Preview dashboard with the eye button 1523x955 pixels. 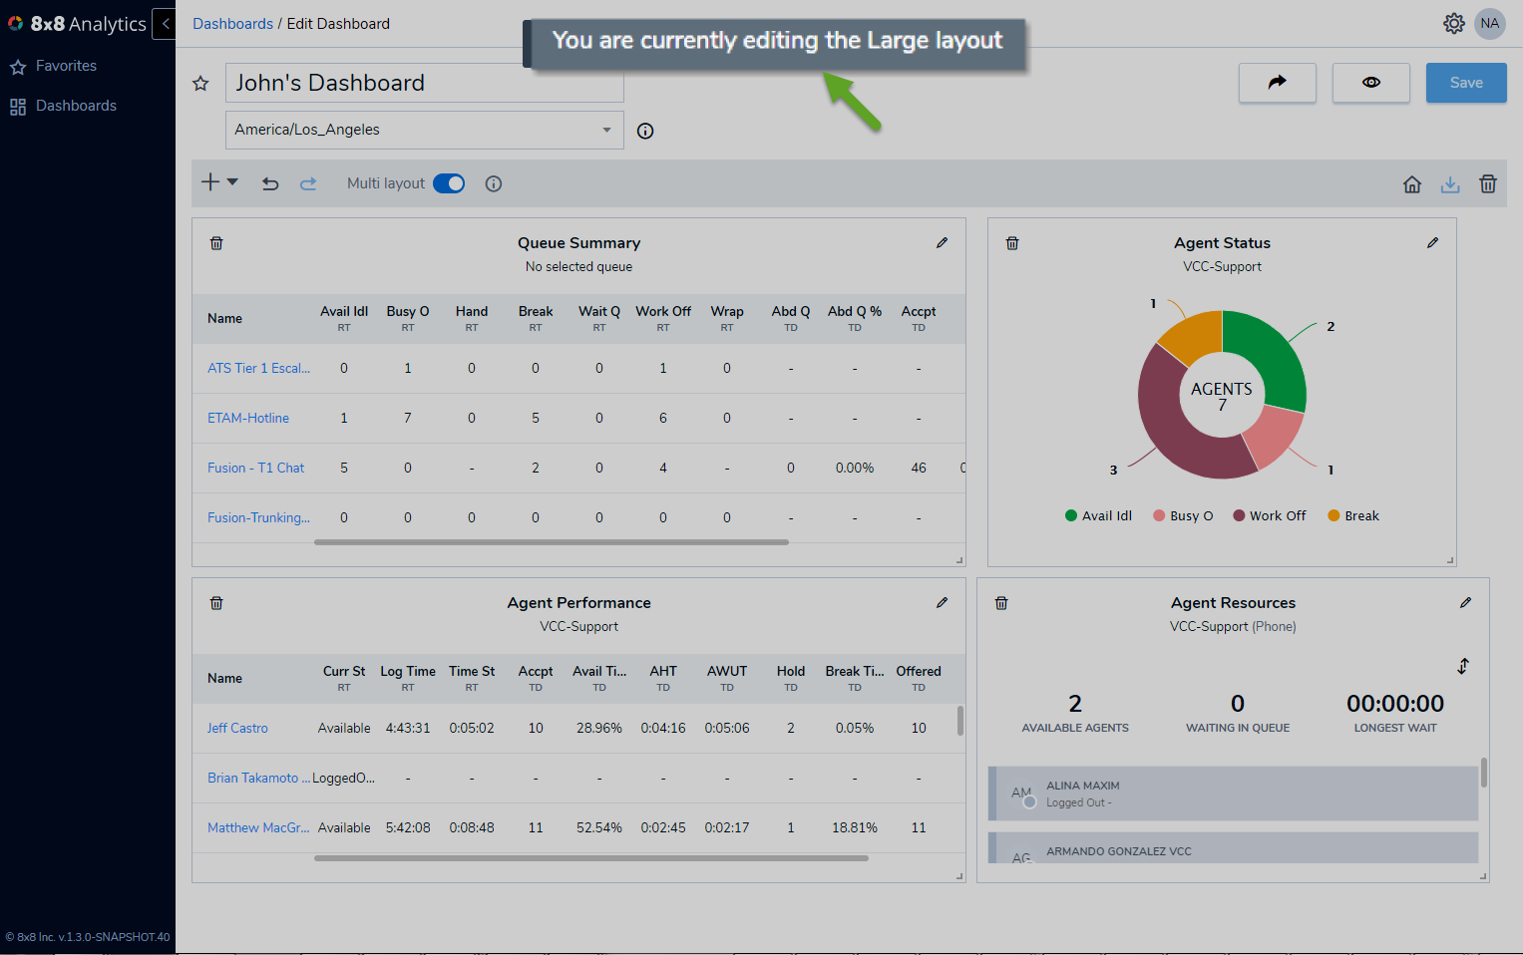[1371, 83]
